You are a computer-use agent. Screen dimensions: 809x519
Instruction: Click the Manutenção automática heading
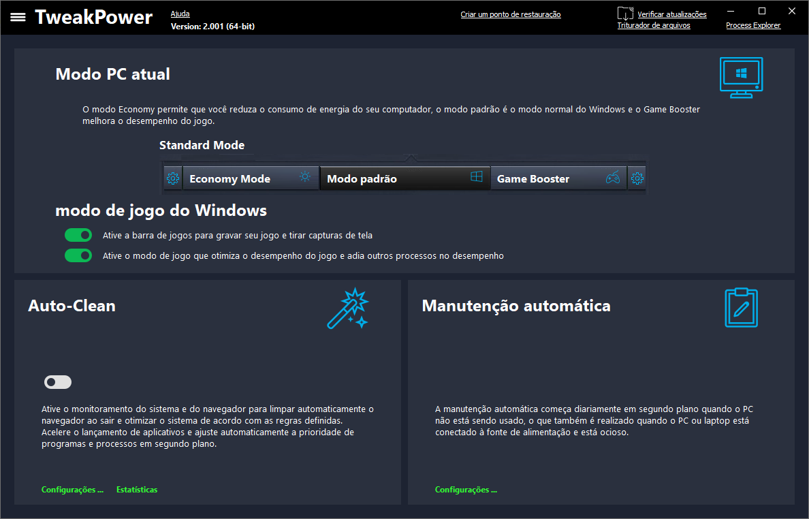[x=516, y=305]
